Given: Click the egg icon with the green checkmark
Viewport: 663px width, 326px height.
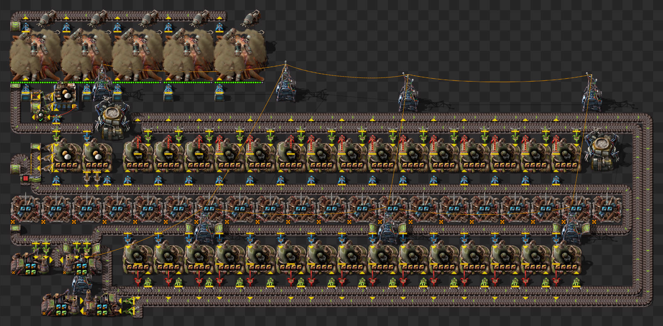Looking at the screenshot, I should pyautogui.click(x=41, y=116).
